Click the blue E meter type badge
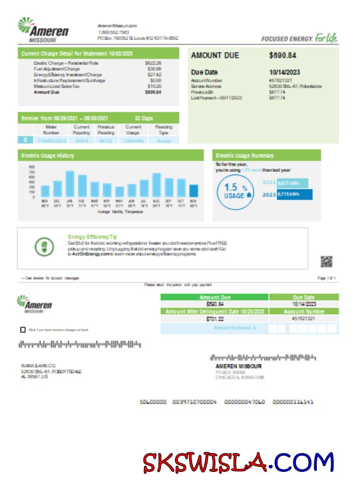 tap(25, 141)
